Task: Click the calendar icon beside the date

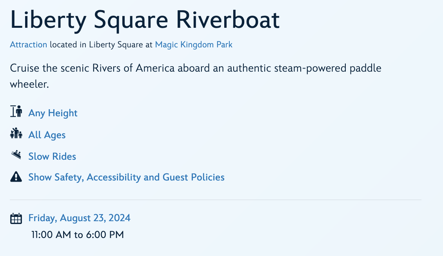Action: [x=16, y=218]
